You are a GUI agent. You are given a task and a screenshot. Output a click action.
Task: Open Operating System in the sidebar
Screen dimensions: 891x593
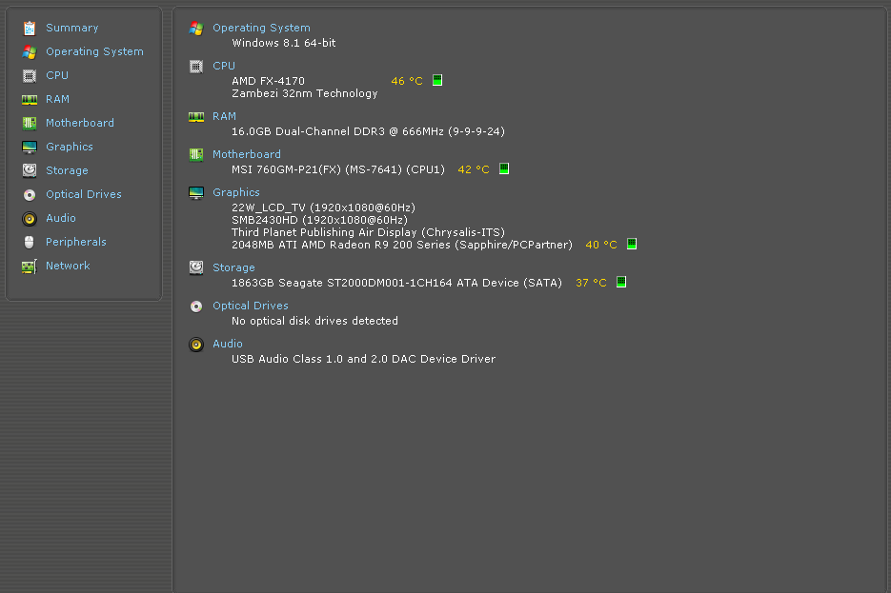94,51
